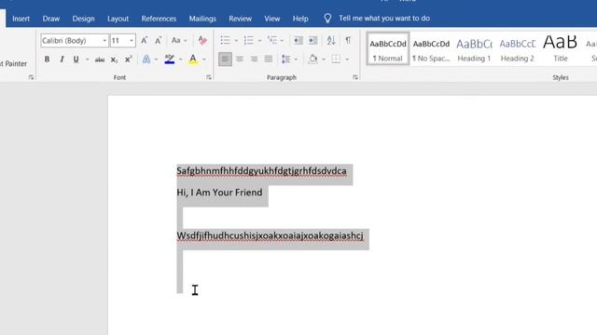The height and width of the screenshot is (335, 597).
Task: Clear all formatting from the selection
Action: coord(202,40)
